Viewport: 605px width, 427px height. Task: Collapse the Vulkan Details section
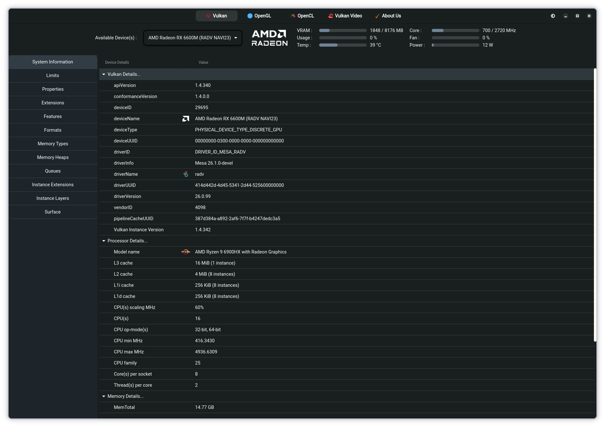pos(104,74)
